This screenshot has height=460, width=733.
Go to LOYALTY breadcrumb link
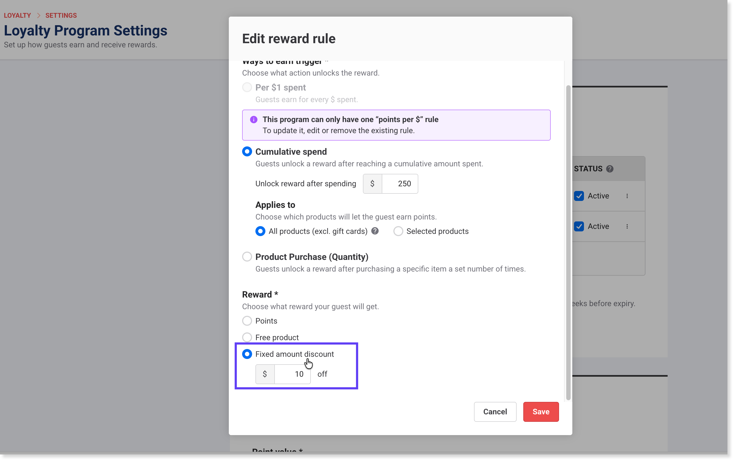point(17,15)
